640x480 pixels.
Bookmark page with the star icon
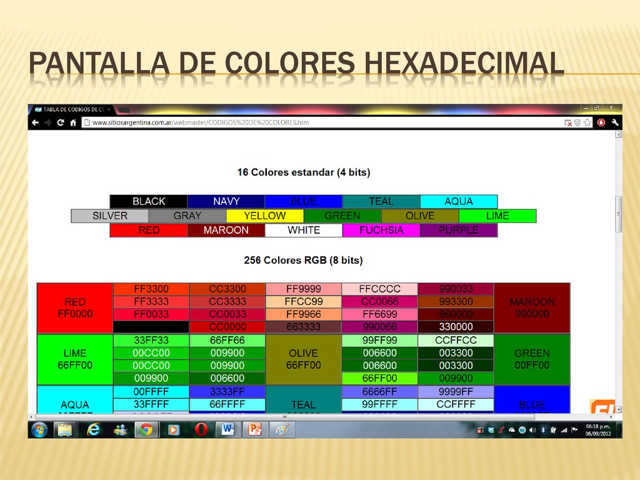(x=587, y=122)
